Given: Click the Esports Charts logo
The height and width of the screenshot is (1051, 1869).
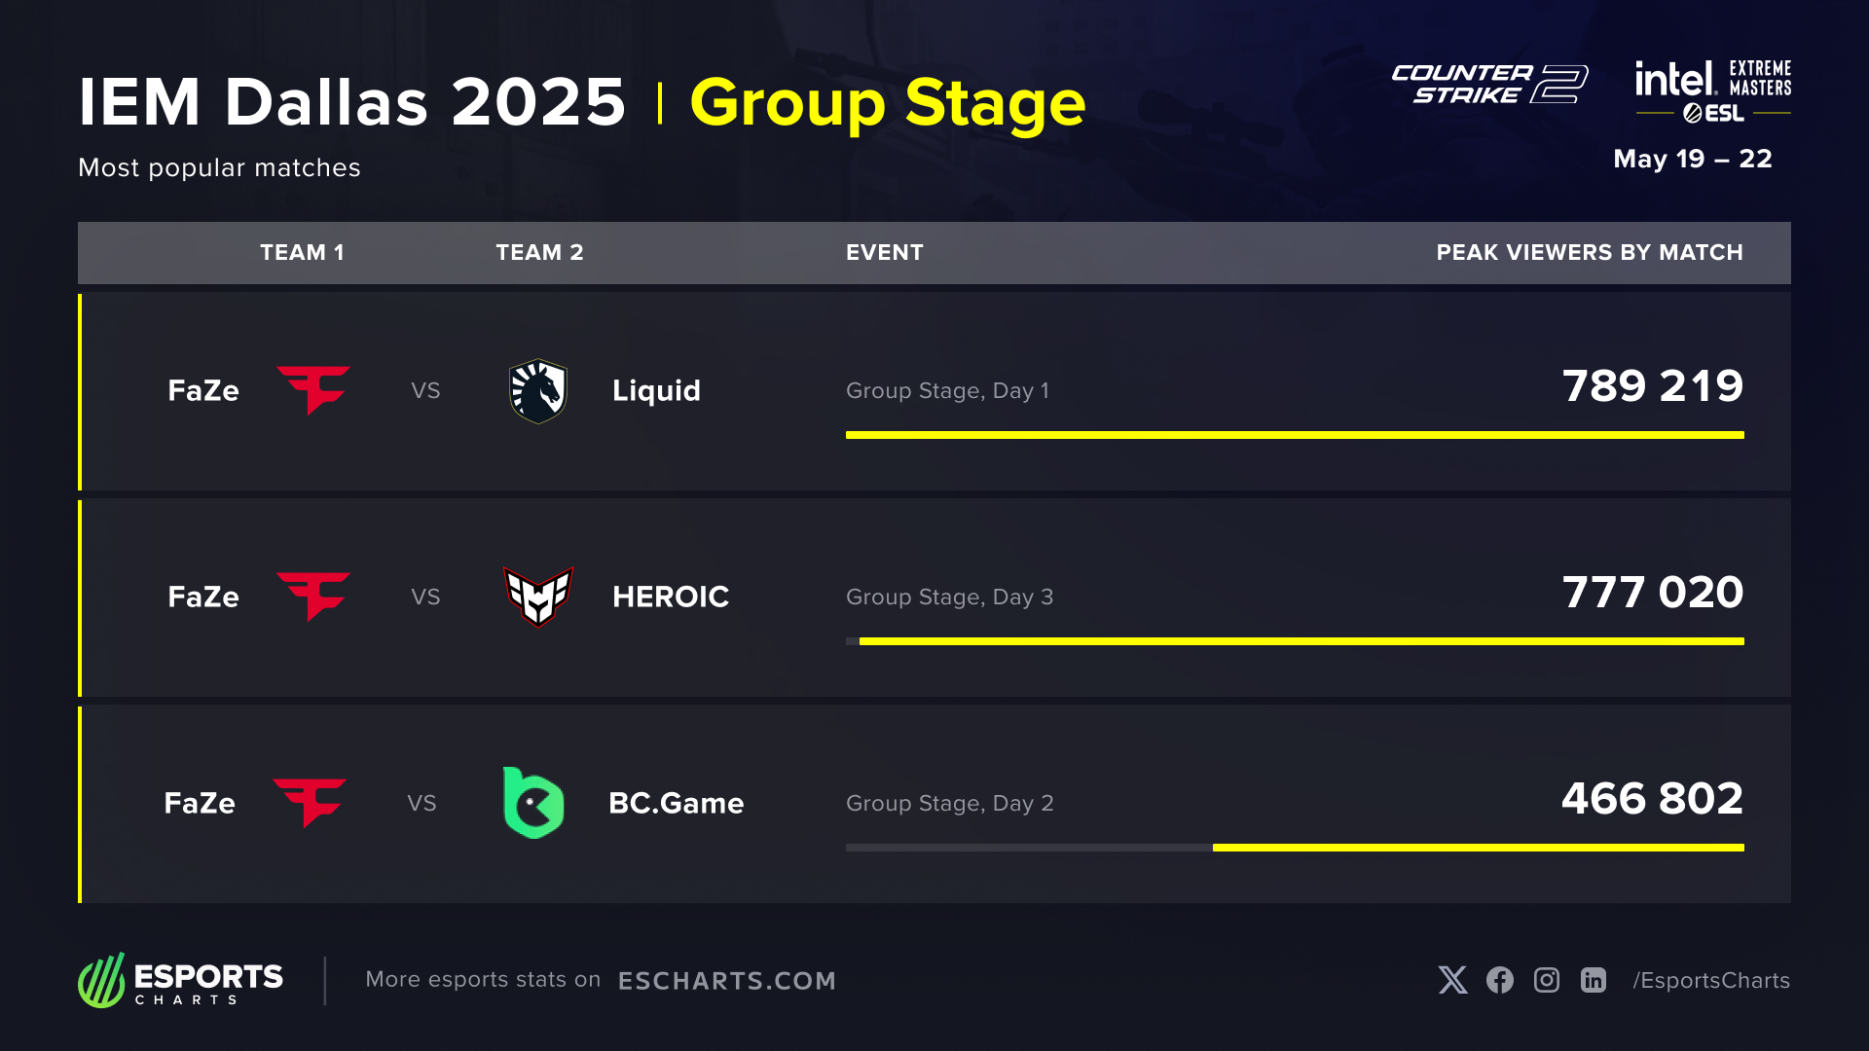Looking at the screenshot, I should (181, 980).
